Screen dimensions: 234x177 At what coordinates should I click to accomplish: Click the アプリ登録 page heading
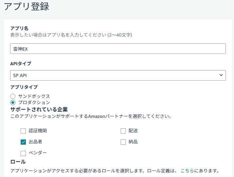pos(27,7)
